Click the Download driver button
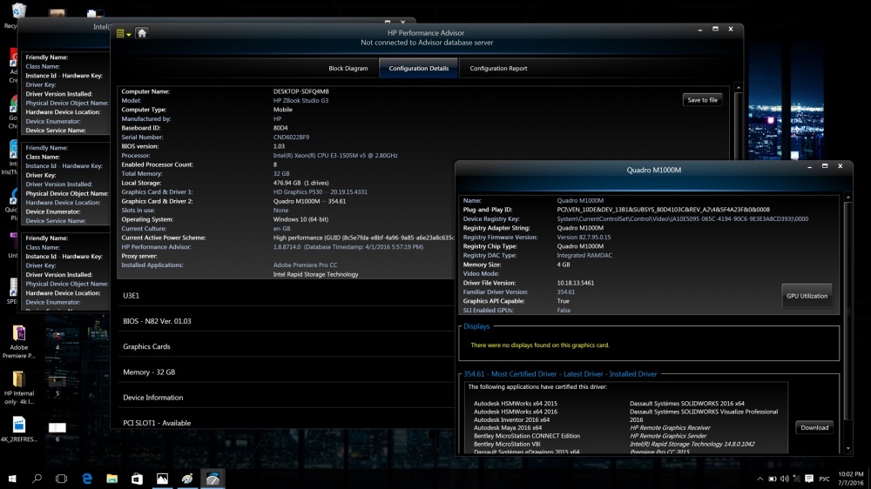871x489 pixels. pos(814,427)
